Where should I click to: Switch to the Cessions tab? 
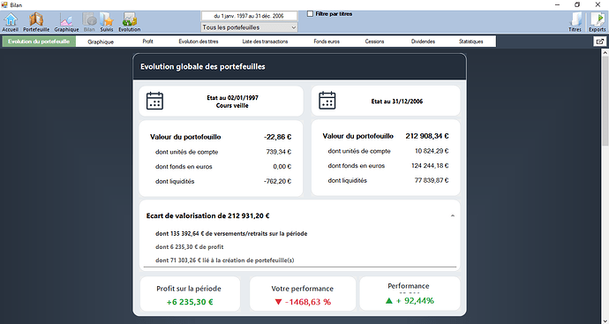pos(374,41)
